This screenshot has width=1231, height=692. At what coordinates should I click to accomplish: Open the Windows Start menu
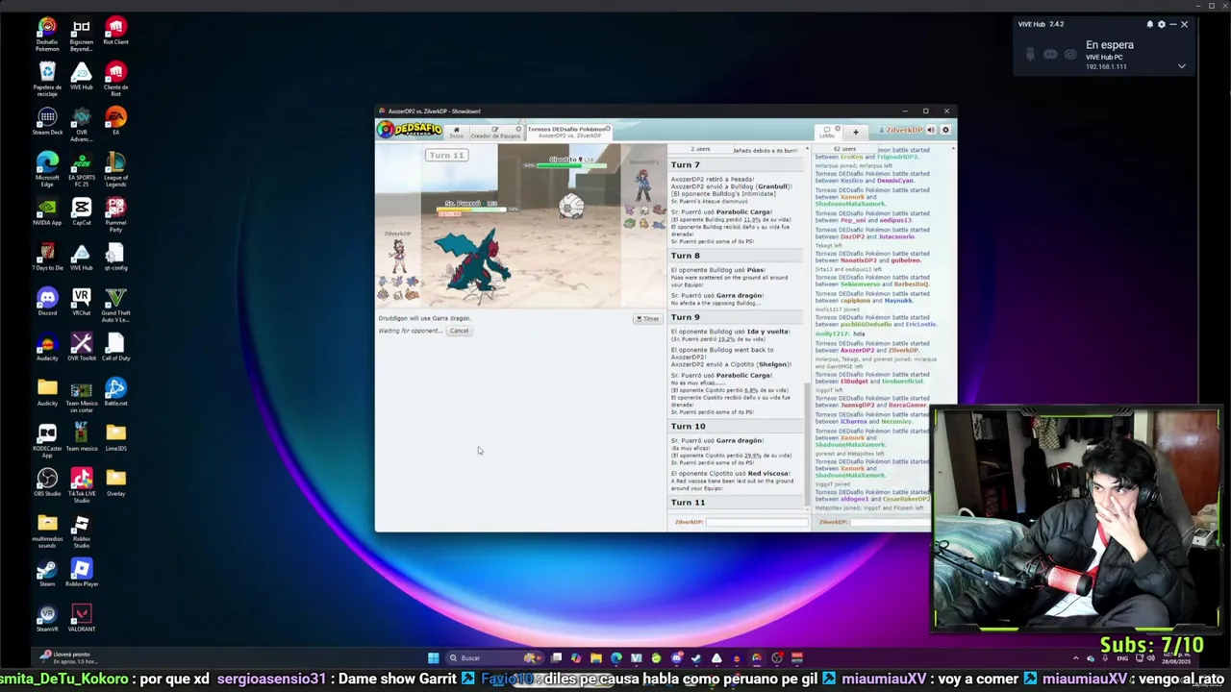pyautogui.click(x=433, y=657)
